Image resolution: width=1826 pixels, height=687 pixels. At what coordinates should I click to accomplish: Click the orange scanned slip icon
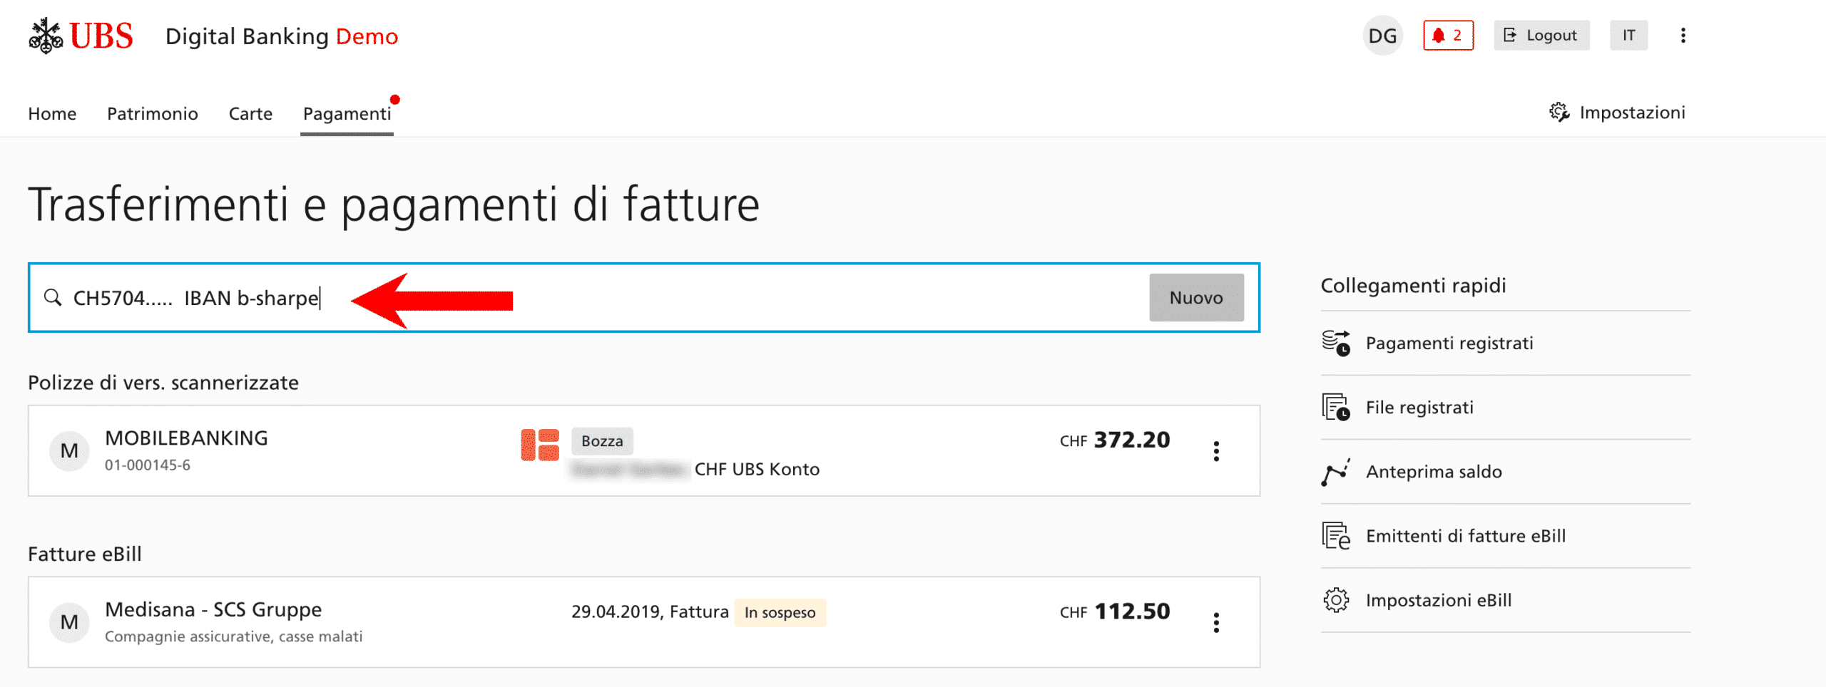pos(540,445)
